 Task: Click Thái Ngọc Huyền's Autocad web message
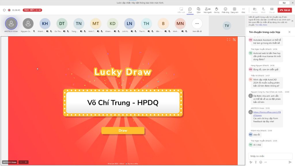(x=267, y=56)
